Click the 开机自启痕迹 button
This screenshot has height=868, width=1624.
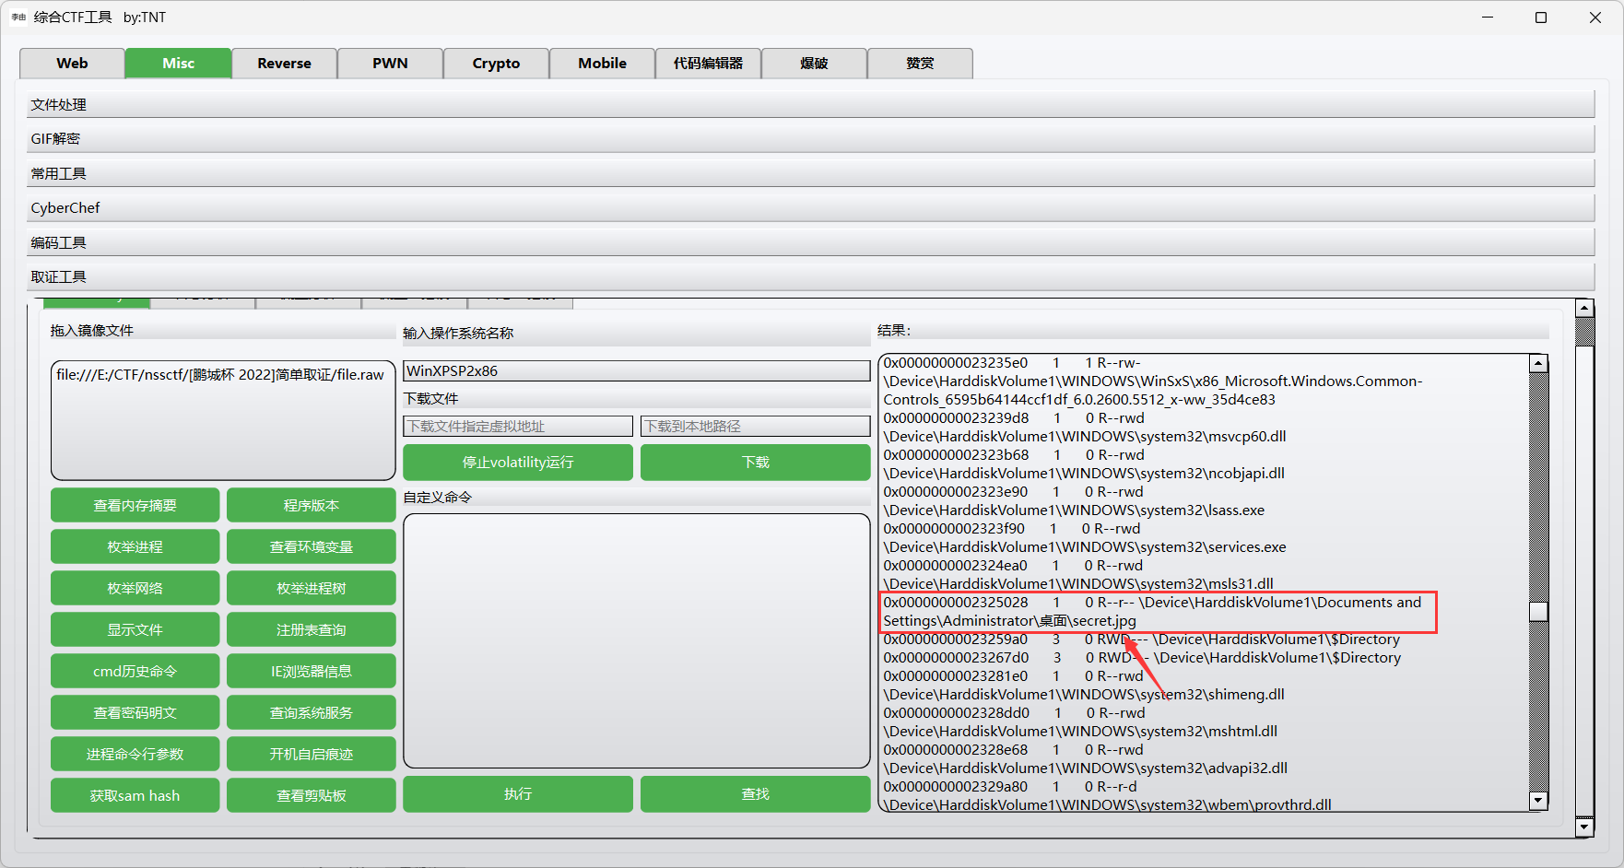point(312,754)
